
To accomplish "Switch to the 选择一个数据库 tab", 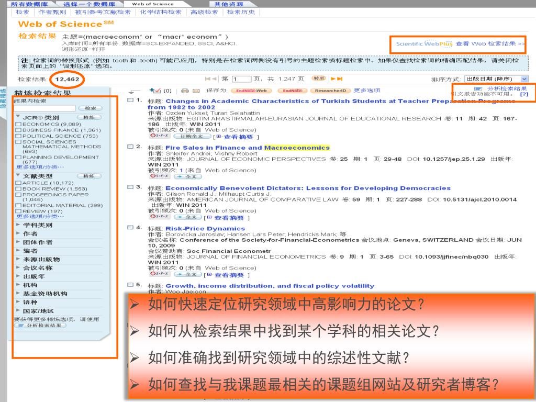I will [89, 4].
